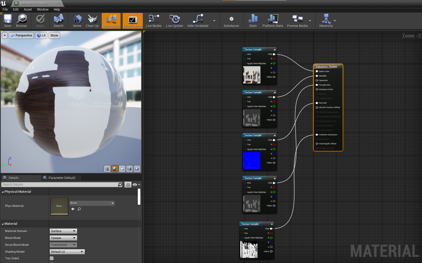
Task: Click the Normal input pin
Action: [317, 103]
